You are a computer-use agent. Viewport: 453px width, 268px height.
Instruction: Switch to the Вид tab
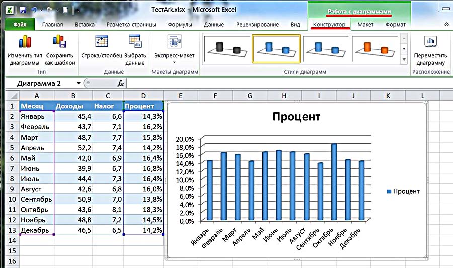click(x=295, y=25)
